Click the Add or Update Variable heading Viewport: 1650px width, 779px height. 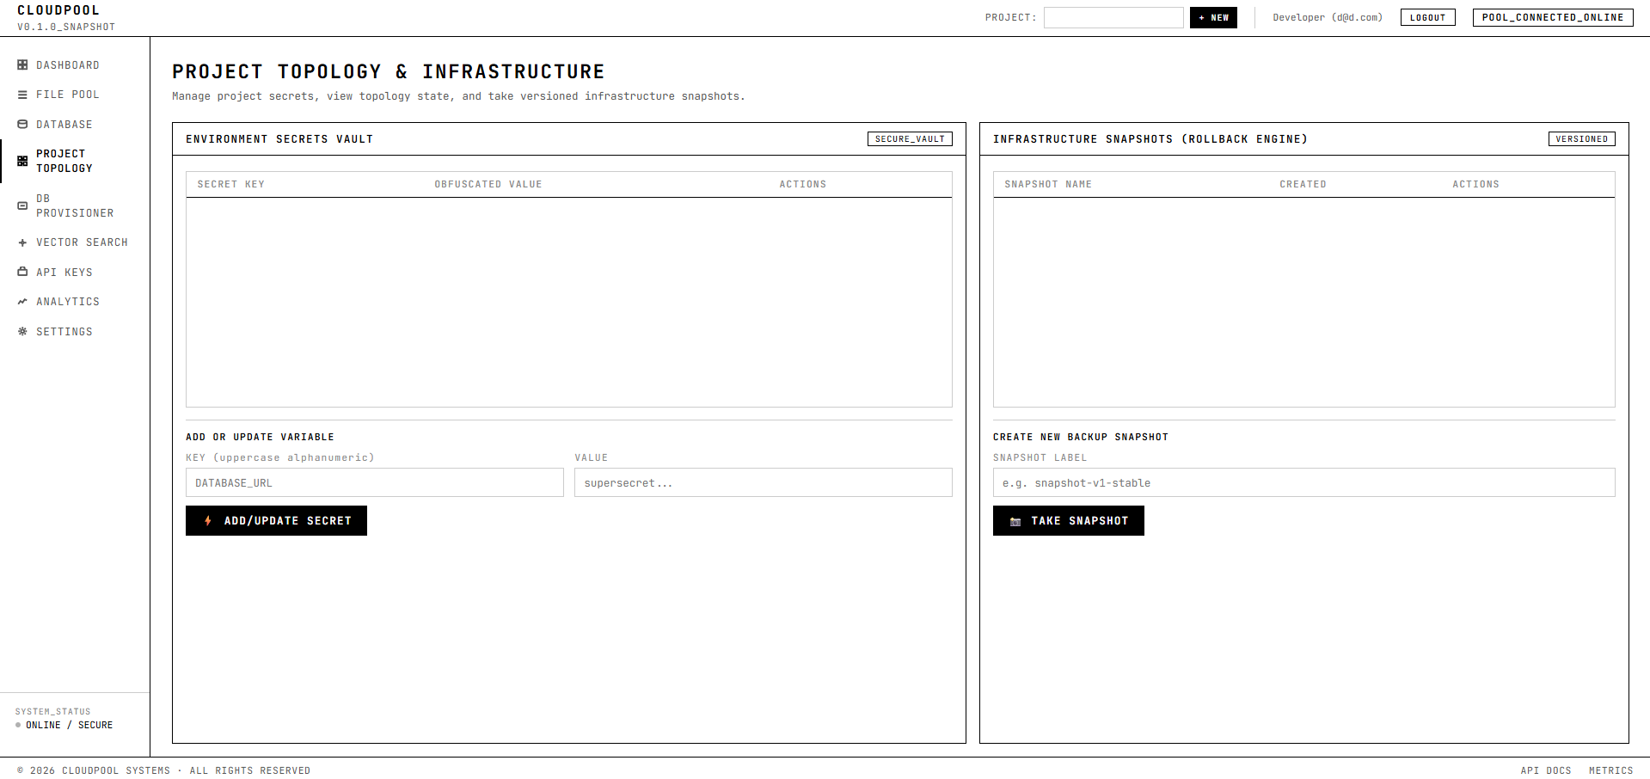pos(260,437)
